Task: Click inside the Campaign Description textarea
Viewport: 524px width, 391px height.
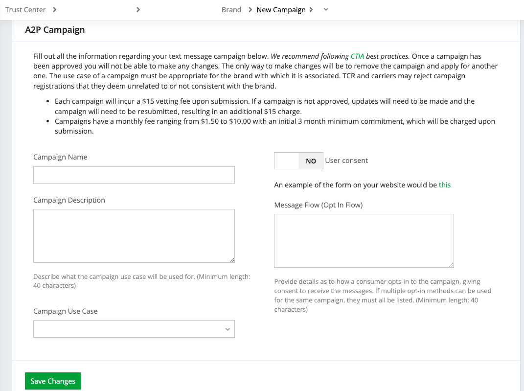Action: [x=134, y=235]
